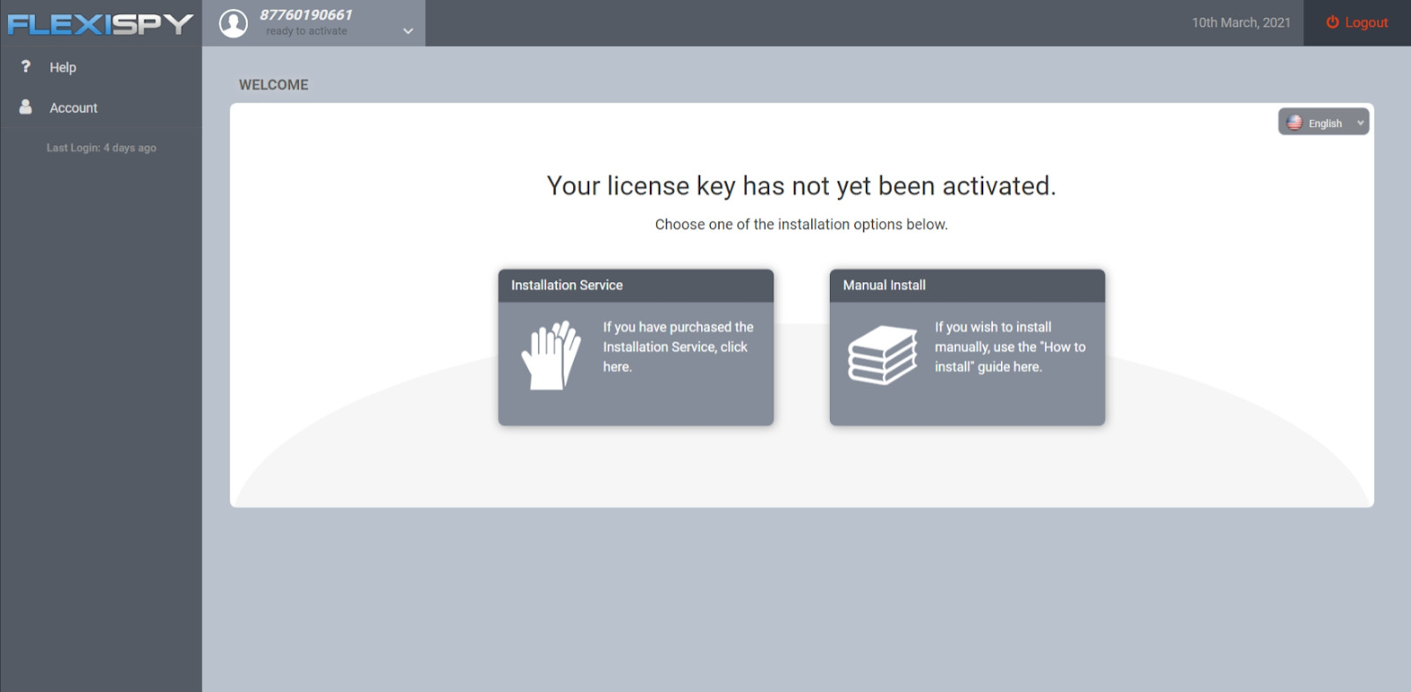Click the FlexiSPY logo
Screen dimensions: 1411x692
click(100, 24)
